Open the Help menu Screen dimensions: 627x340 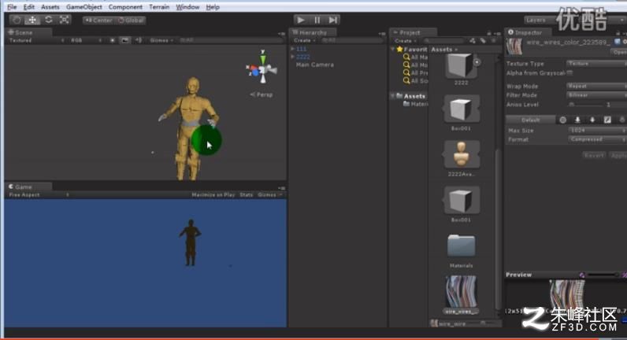(x=213, y=7)
